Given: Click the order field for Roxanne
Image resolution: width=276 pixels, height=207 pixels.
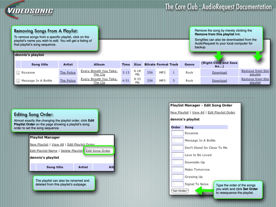Looking at the screenshot, I should click(x=177, y=133).
